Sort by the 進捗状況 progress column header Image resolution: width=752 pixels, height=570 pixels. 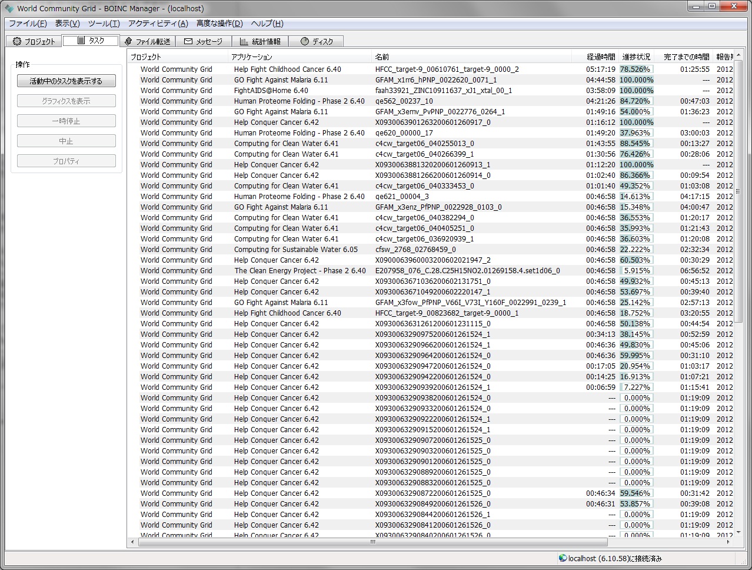pyautogui.click(x=636, y=57)
